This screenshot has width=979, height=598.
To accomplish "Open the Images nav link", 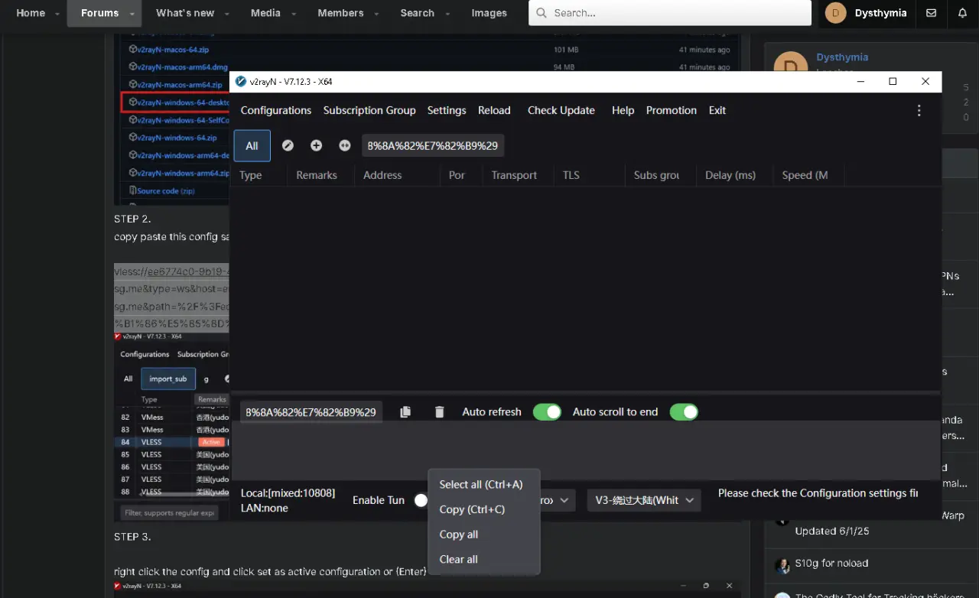I will click(489, 13).
